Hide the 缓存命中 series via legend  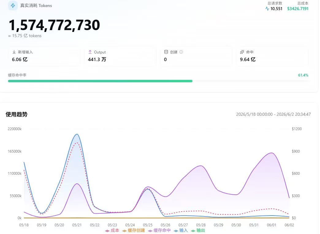pos(159,231)
